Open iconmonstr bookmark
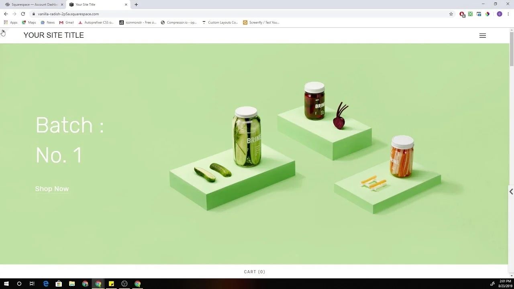The height and width of the screenshot is (289, 514). [x=138, y=22]
